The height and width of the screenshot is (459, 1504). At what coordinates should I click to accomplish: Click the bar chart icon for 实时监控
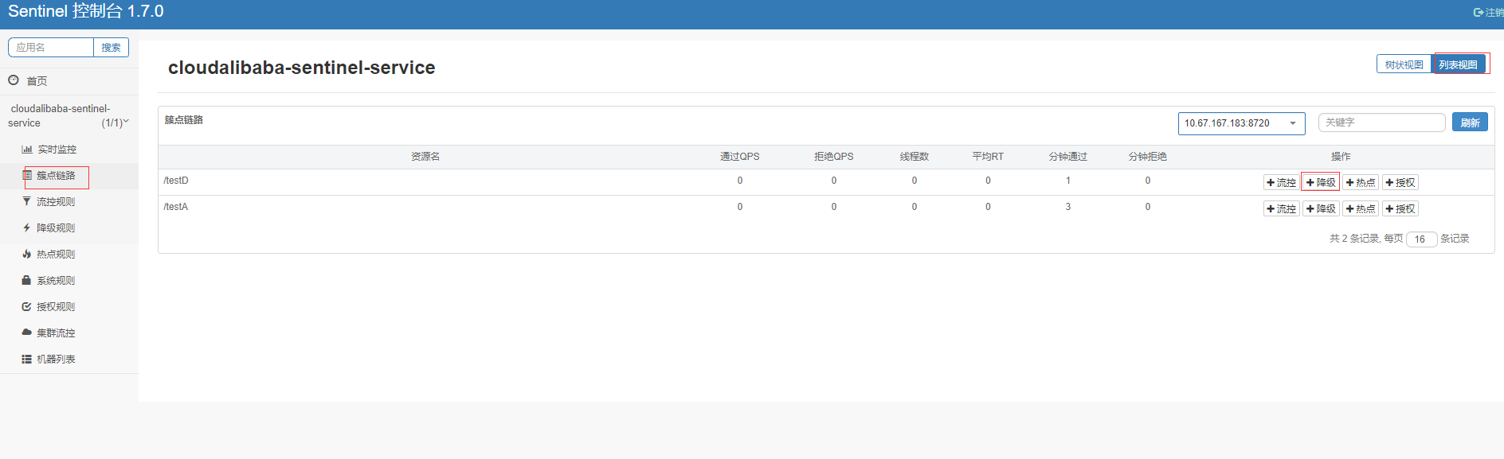(27, 150)
